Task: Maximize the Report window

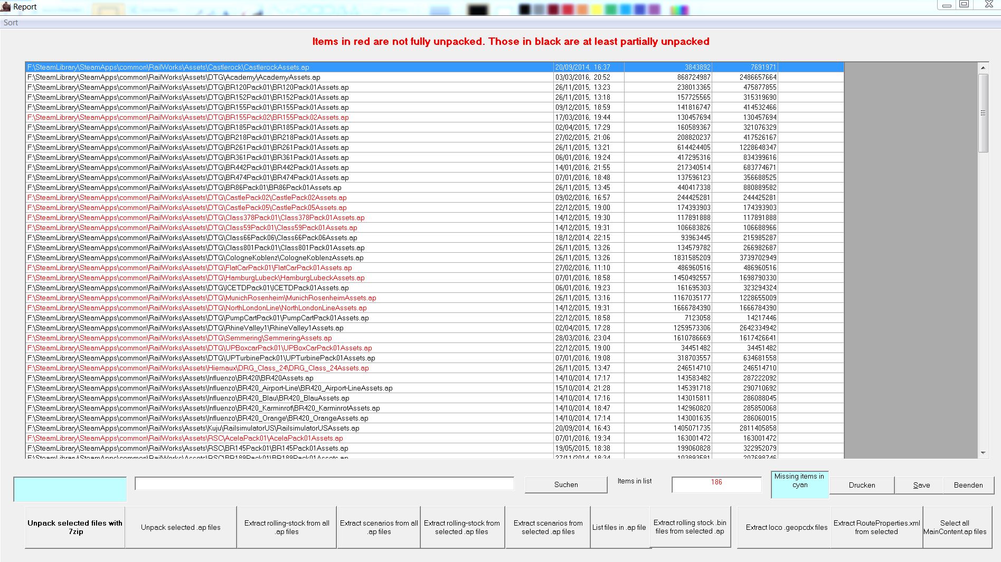Action: [964, 5]
